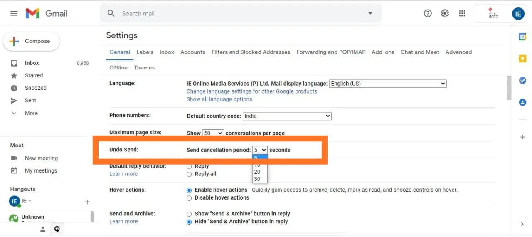The width and height of the screenshot is (532, 237).
Task: Select Disable hover actions radio button
Action: 189,198
